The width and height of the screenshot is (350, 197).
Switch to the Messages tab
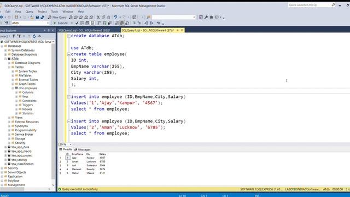click(x=83, y=149)
